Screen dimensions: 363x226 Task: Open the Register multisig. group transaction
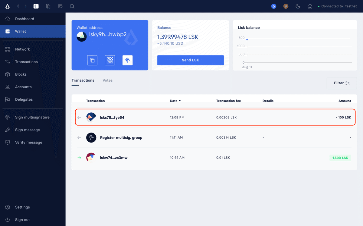click(214, 137)
